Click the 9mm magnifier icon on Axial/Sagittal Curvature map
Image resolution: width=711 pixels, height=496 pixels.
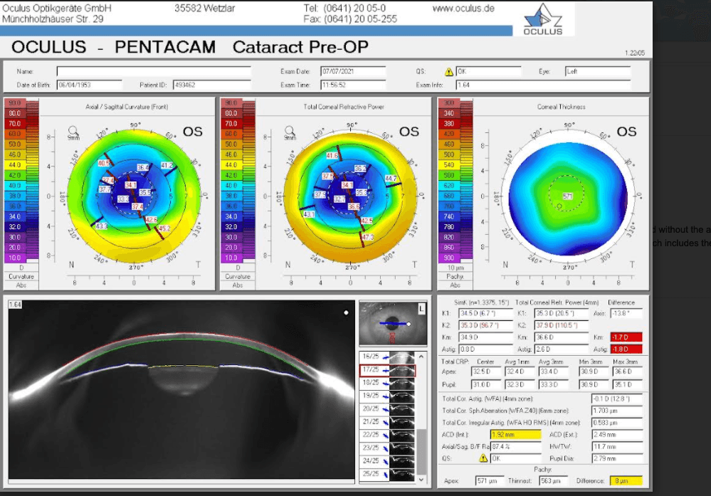click(x=73, y=132)
